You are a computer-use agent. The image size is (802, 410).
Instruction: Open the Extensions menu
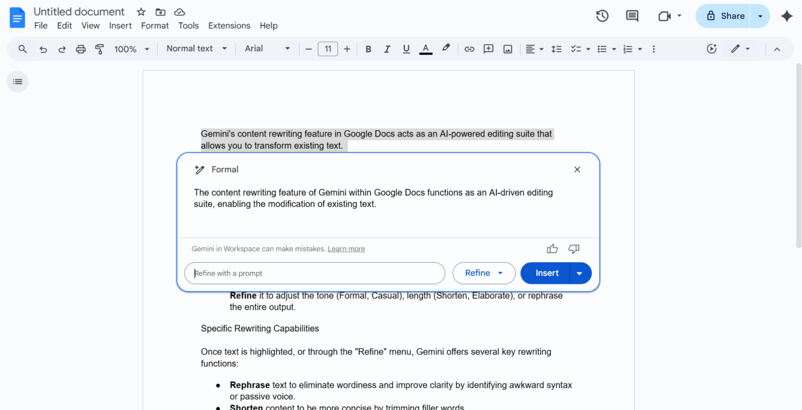pyautogui.click(x=229, y=26)
